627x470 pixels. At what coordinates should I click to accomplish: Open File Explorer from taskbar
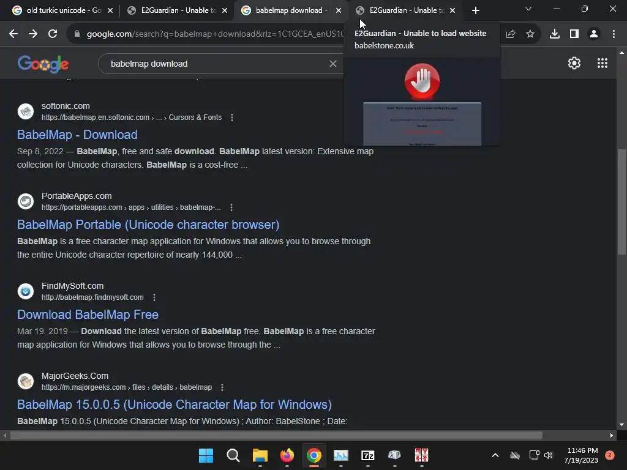[260, 455]
